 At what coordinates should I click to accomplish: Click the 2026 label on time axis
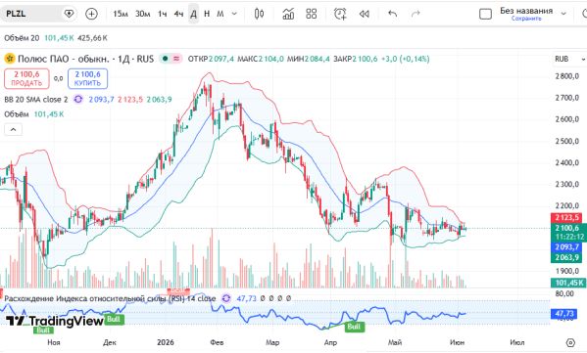tap(166, 342)
